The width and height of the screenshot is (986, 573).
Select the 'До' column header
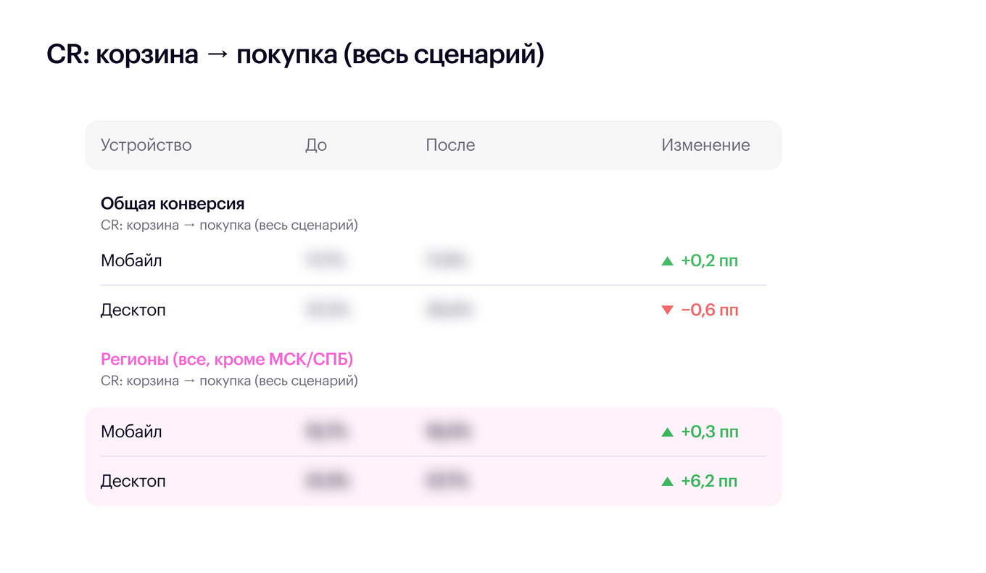coord(316,145)
